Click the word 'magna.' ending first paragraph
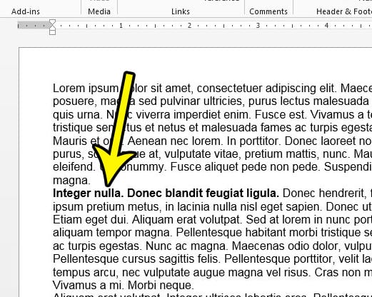372x297 pixels. [x=71, y=181]
